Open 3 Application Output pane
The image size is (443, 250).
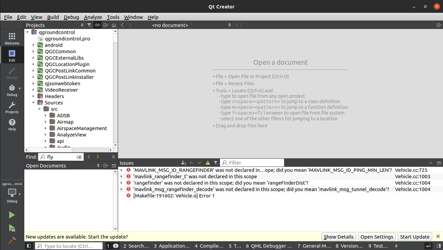pyautogui.click(x=172, y=246)
